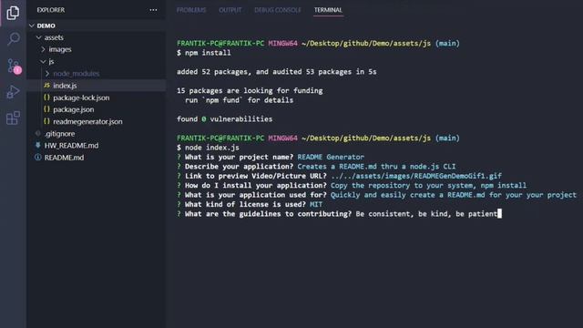This screenshot has height=328, width=583.
Task: Click 'How do I install your application?' prompt
Action: pos(256,186)
